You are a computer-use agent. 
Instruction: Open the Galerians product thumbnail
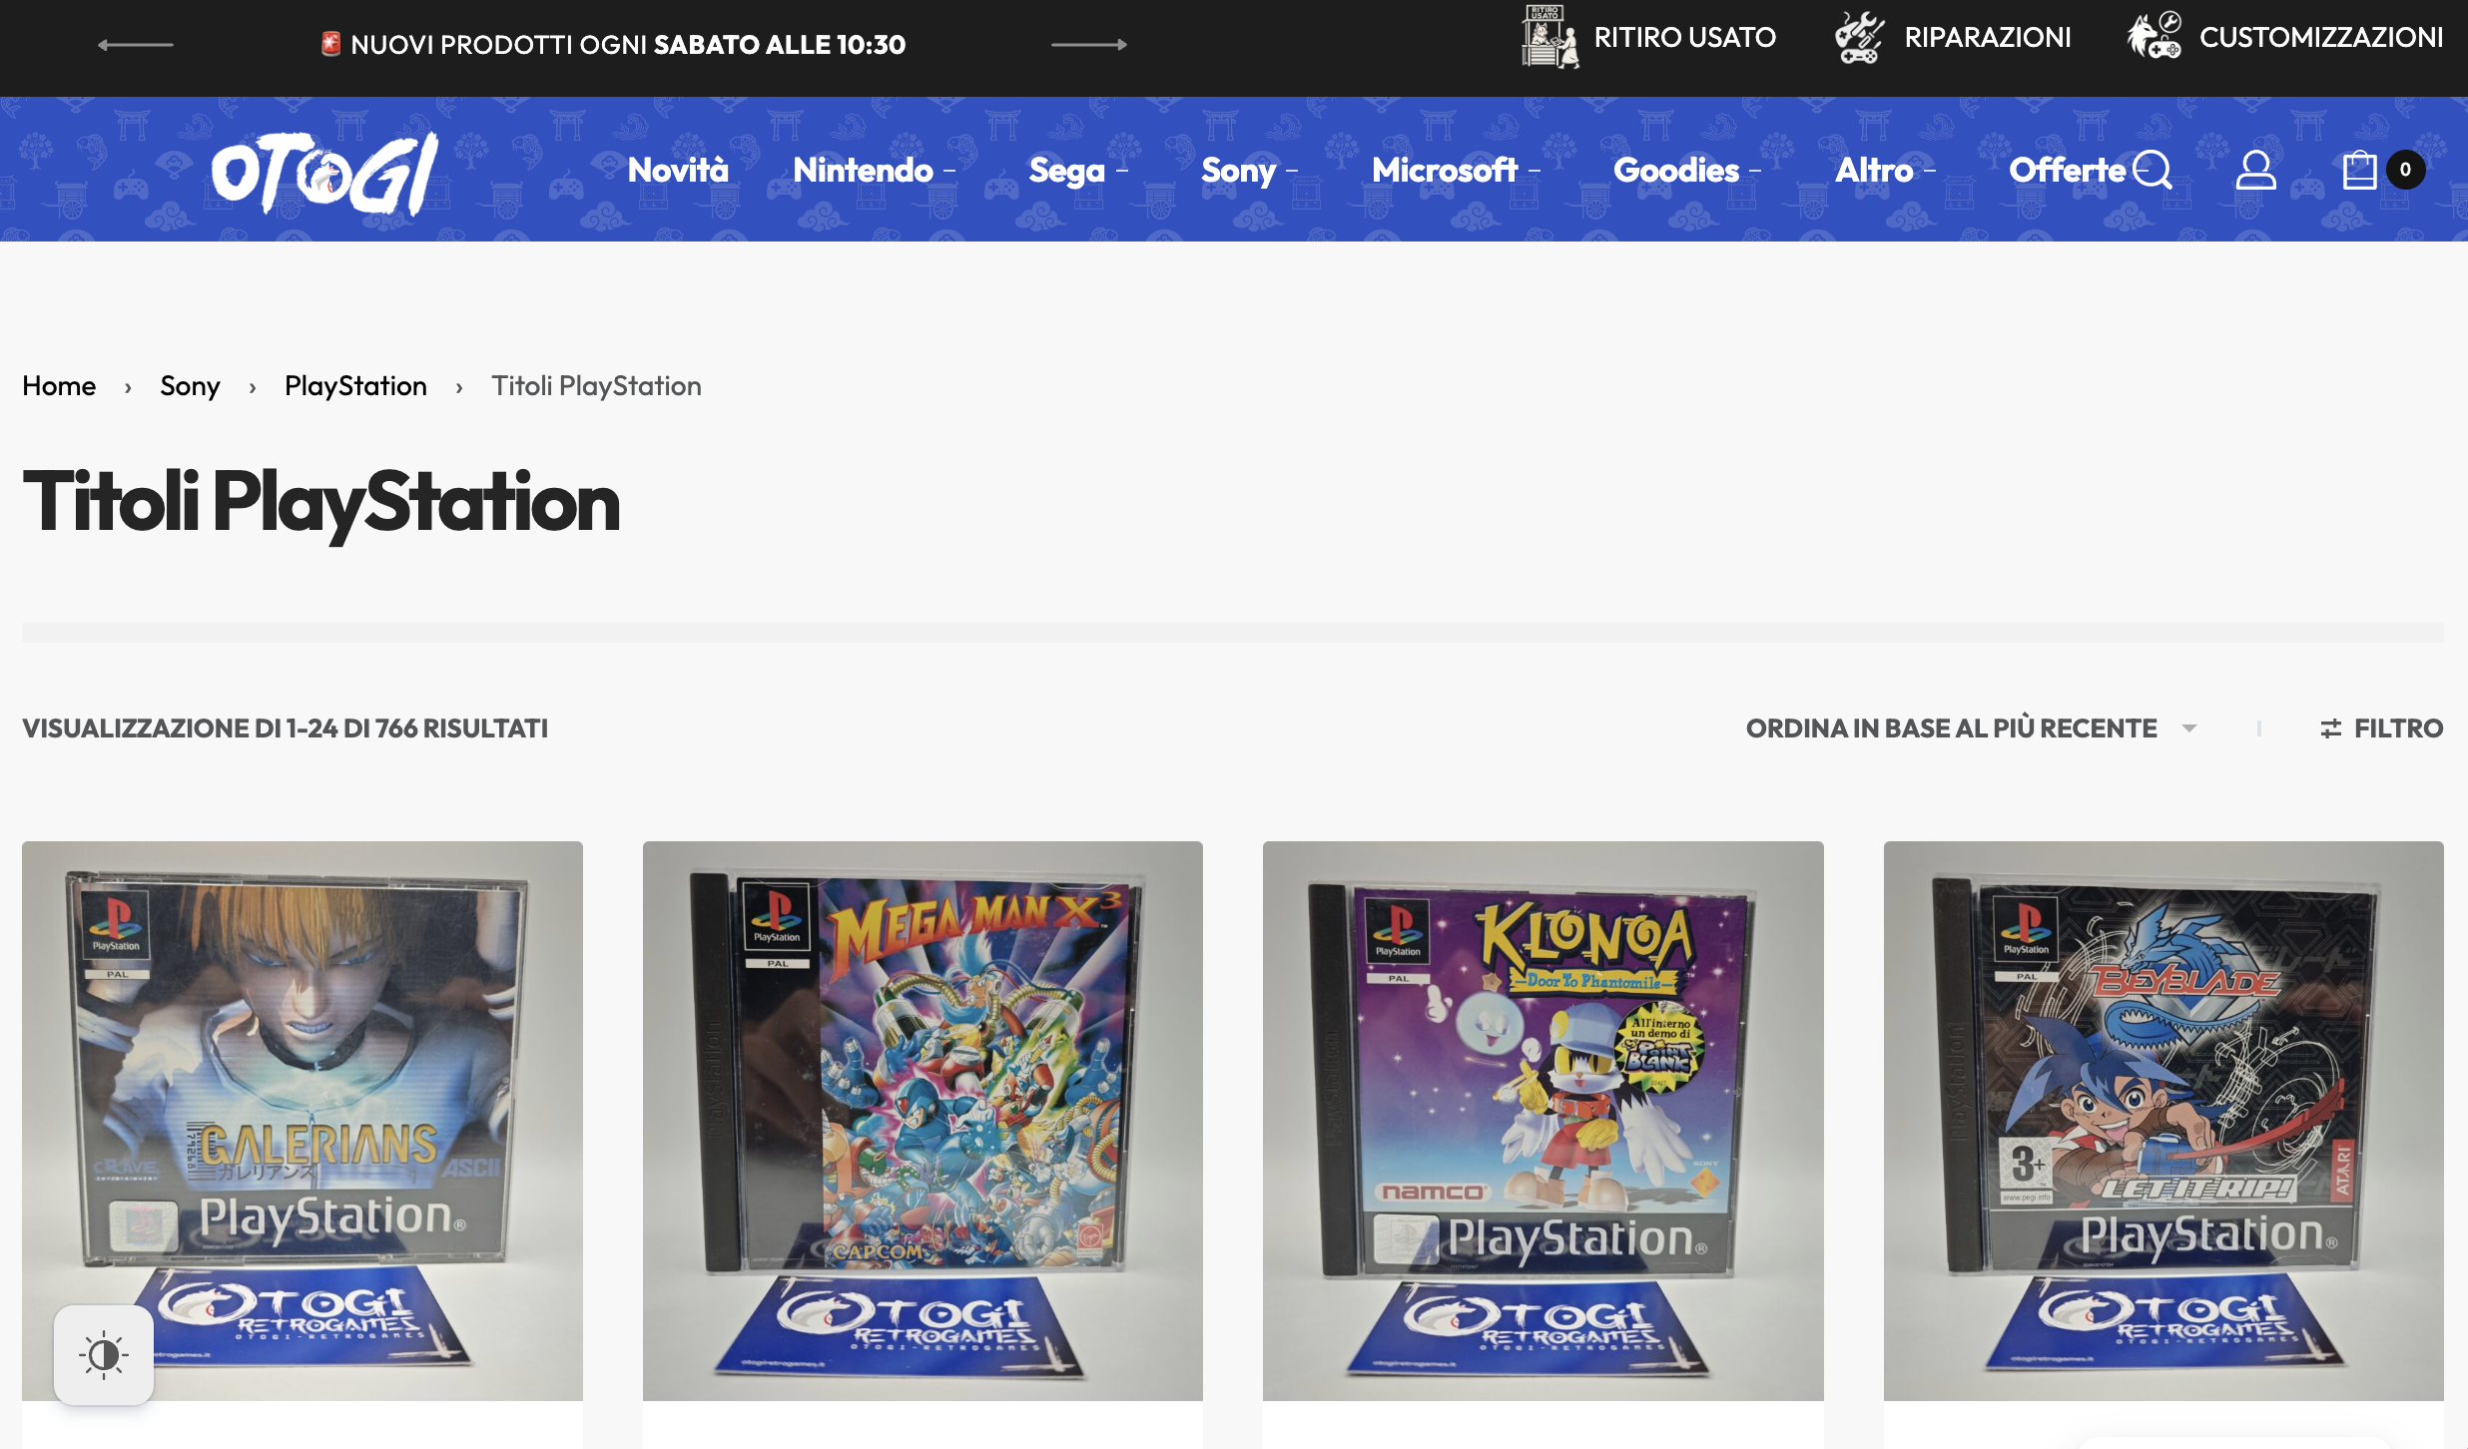(303, 1121)
